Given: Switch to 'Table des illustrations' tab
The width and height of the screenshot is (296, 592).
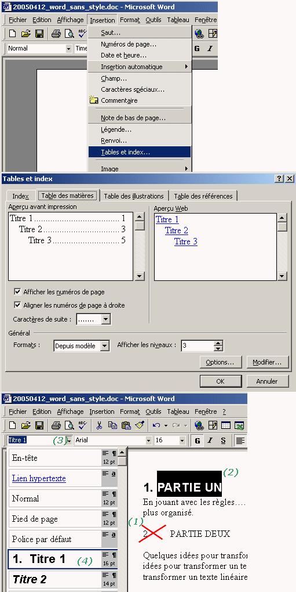Looking at the screenshot, I should pyautogui.click(x=134, y=196).
